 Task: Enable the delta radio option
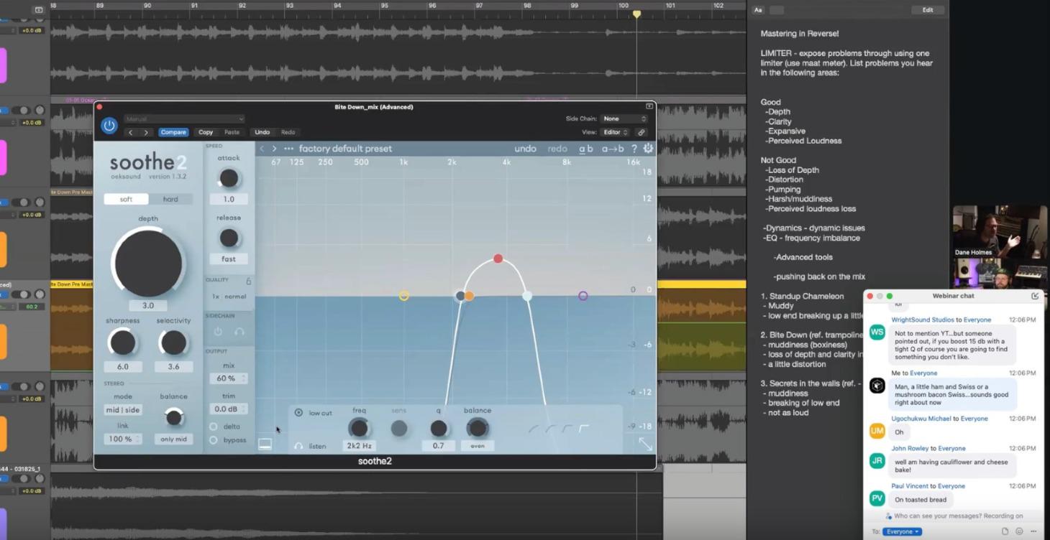pyautogui.click(x=214, y=427)
